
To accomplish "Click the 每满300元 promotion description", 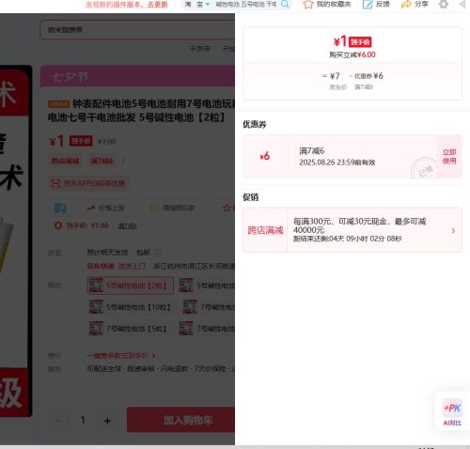I will tap(359, 225).
